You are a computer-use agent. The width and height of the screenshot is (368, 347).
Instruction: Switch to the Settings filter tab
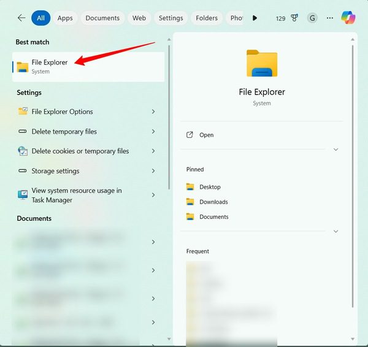pos(171,18)
